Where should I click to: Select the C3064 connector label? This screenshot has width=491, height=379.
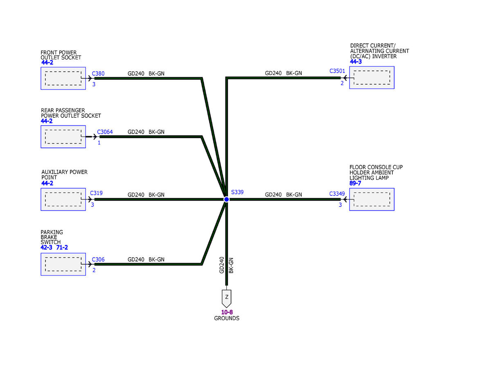click(x=105, y=132)
